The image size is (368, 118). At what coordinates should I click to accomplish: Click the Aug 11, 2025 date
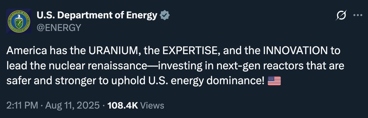(x=73, y=105)
